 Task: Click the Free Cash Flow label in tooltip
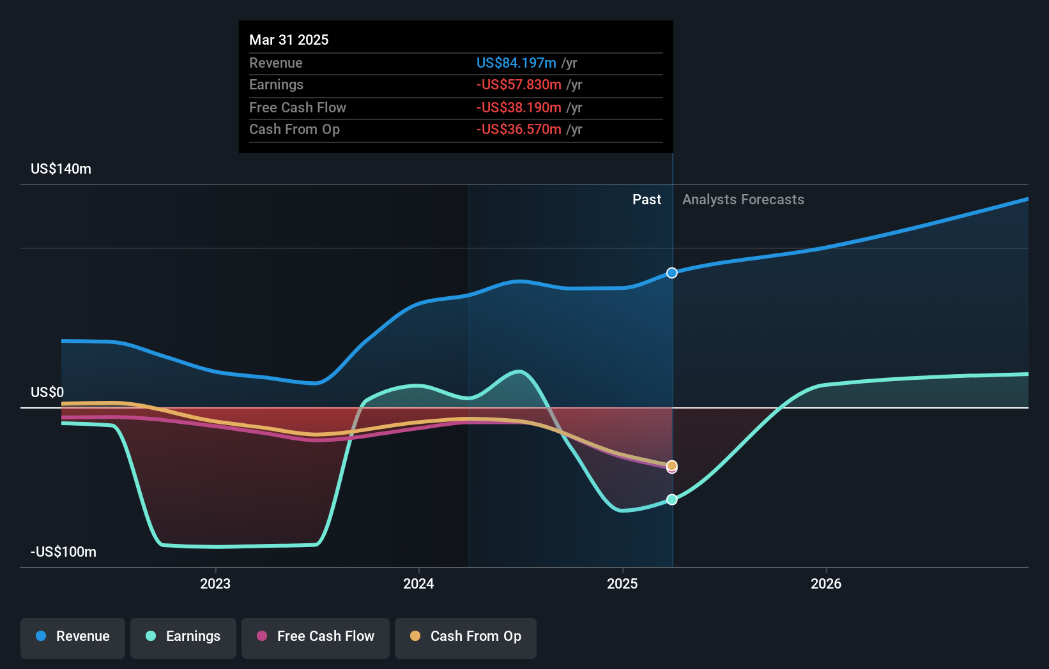(298, 107)
